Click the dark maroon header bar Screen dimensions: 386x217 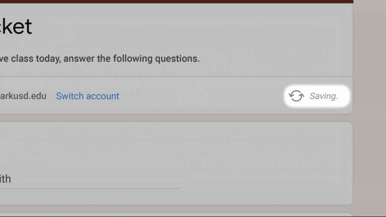(177, 2)
